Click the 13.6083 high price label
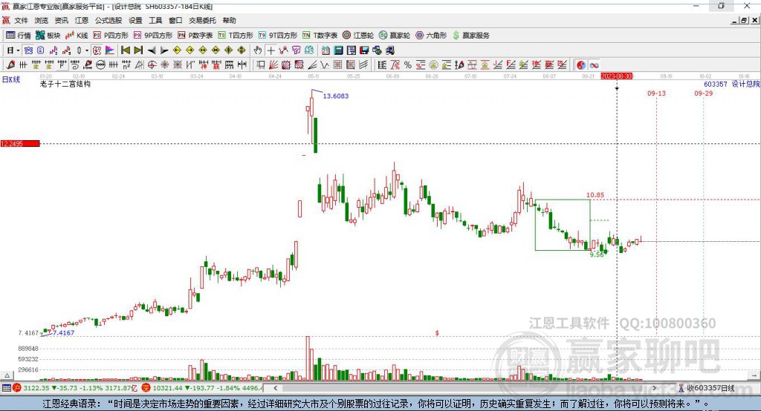 pos(335,96)
